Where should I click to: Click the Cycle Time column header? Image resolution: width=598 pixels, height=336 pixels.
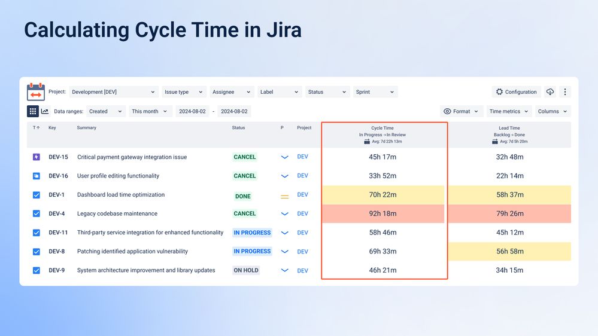coord(383,128)
